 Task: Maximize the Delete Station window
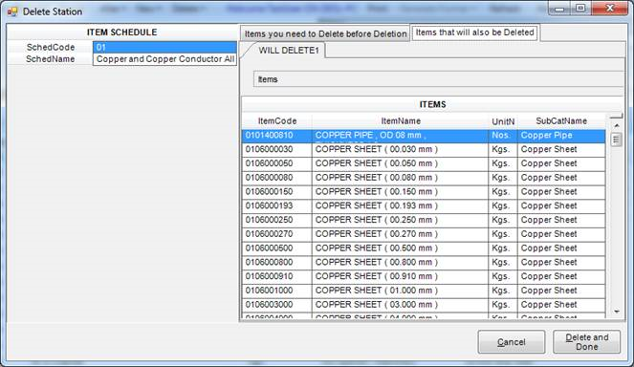580,9
